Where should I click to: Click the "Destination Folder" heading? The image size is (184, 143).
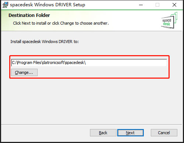click(x=29, y=15)
